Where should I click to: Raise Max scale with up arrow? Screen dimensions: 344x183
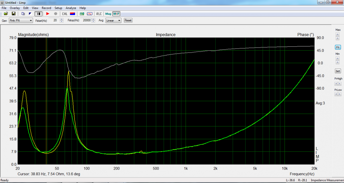coord(338,34)
